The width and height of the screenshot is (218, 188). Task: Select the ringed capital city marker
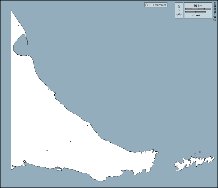click(x=25, y=161)
